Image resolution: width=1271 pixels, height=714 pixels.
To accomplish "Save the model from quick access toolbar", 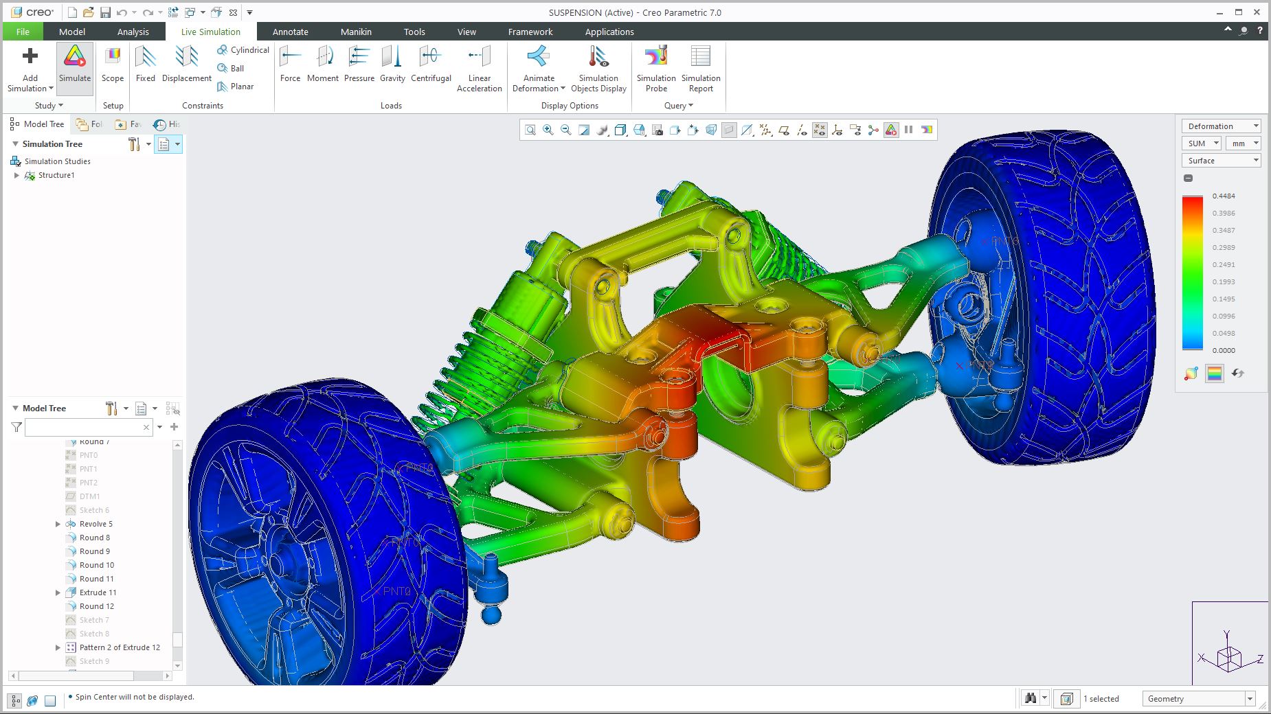I will pos(105,12).
